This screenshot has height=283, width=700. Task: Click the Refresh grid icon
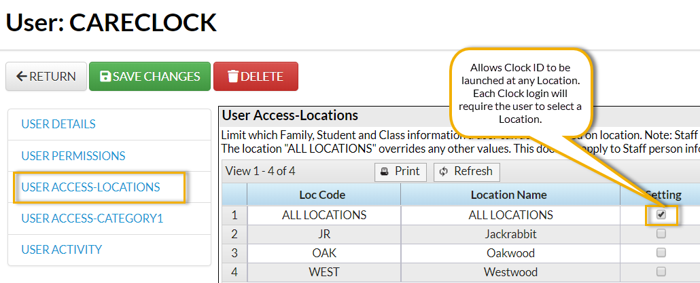444,172
